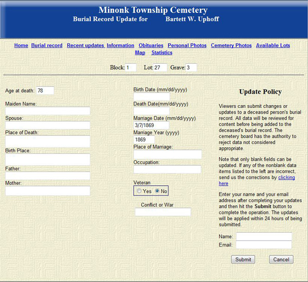308x282 pixels.
Task: Click the submitter Email field
Action: (x=264, y=245)
